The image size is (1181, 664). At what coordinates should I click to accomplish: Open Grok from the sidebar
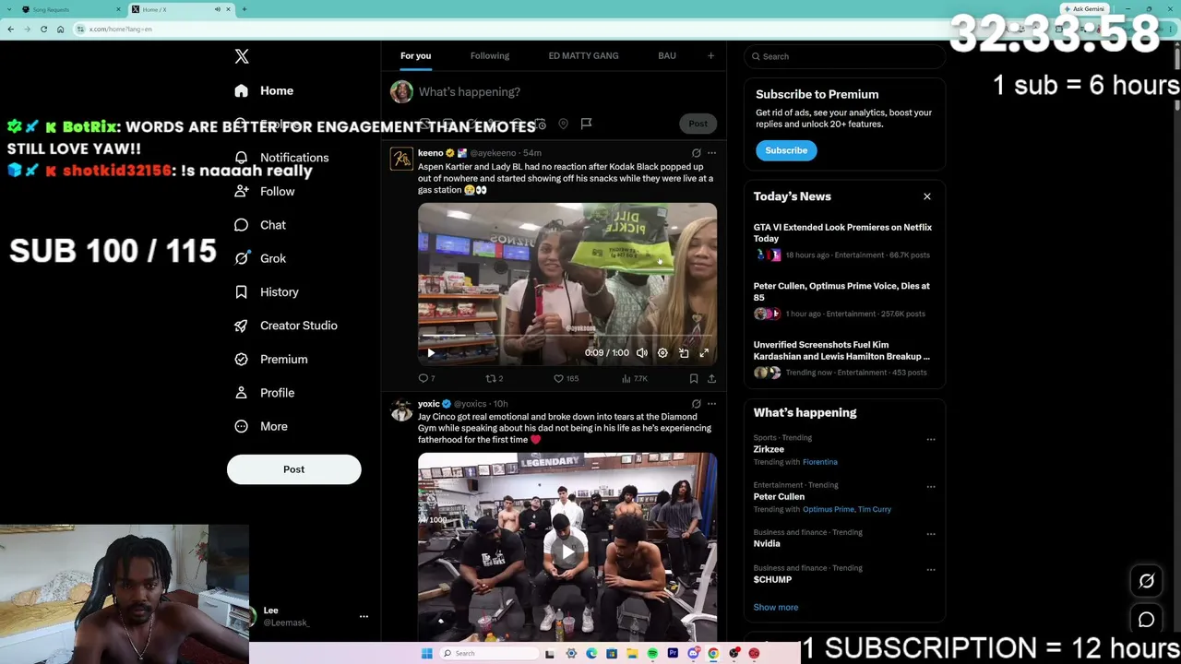point(260,258)
